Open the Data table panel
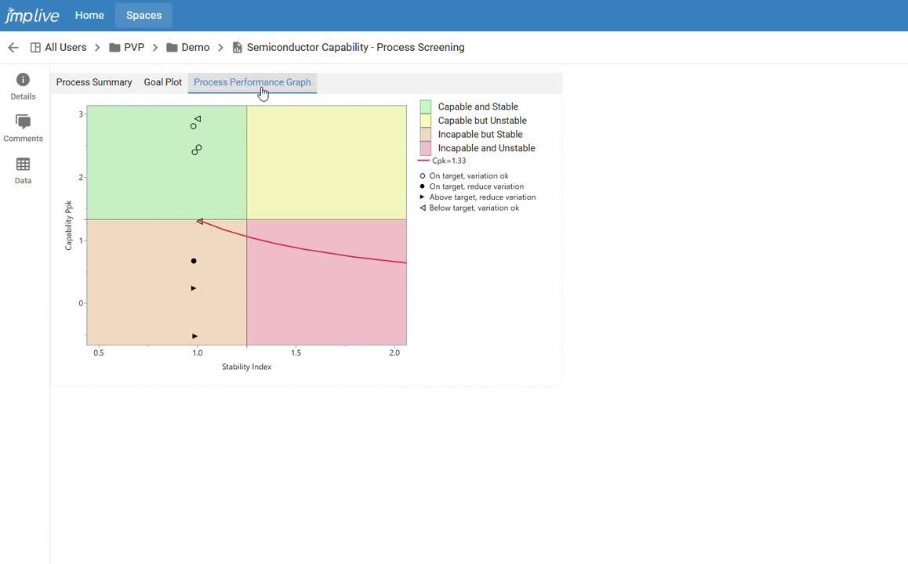 23,170
